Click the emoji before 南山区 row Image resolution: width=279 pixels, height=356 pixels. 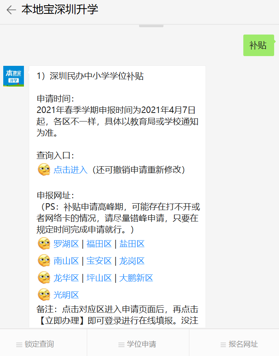[x=44, y=260]
